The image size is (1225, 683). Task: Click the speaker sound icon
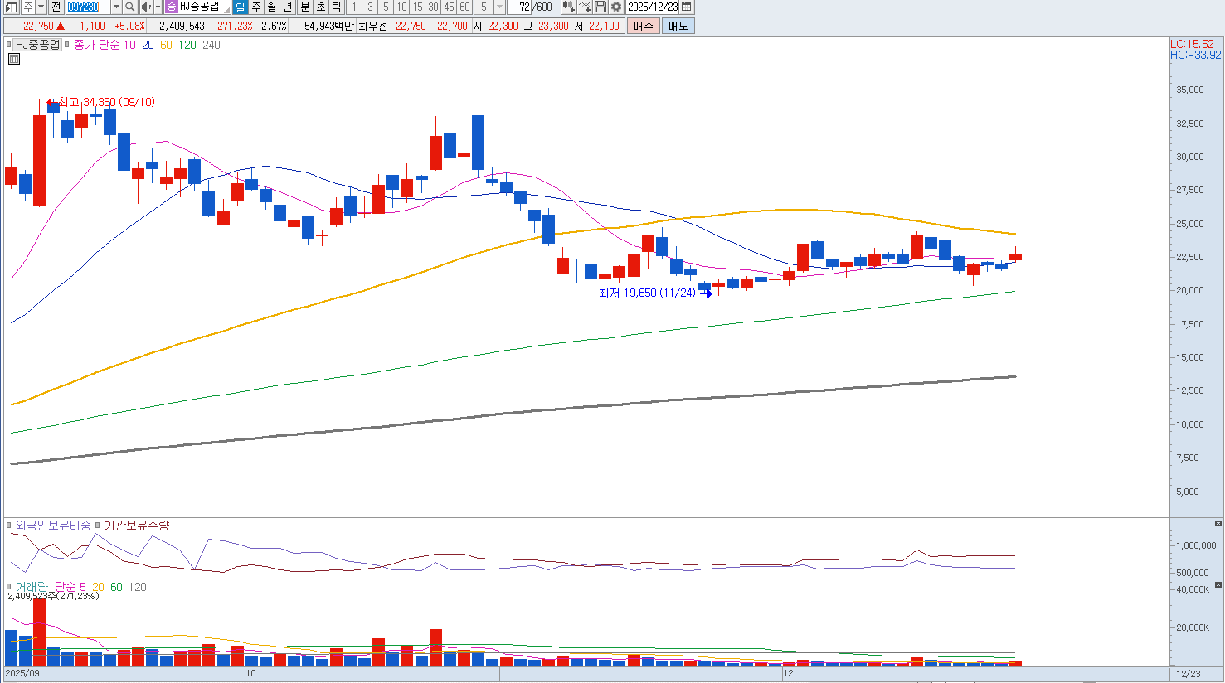click(x=145, y=7)
